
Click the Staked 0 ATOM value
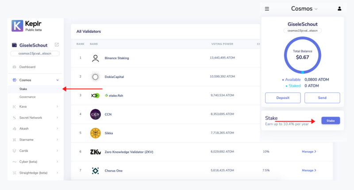(x=312, y=86)
